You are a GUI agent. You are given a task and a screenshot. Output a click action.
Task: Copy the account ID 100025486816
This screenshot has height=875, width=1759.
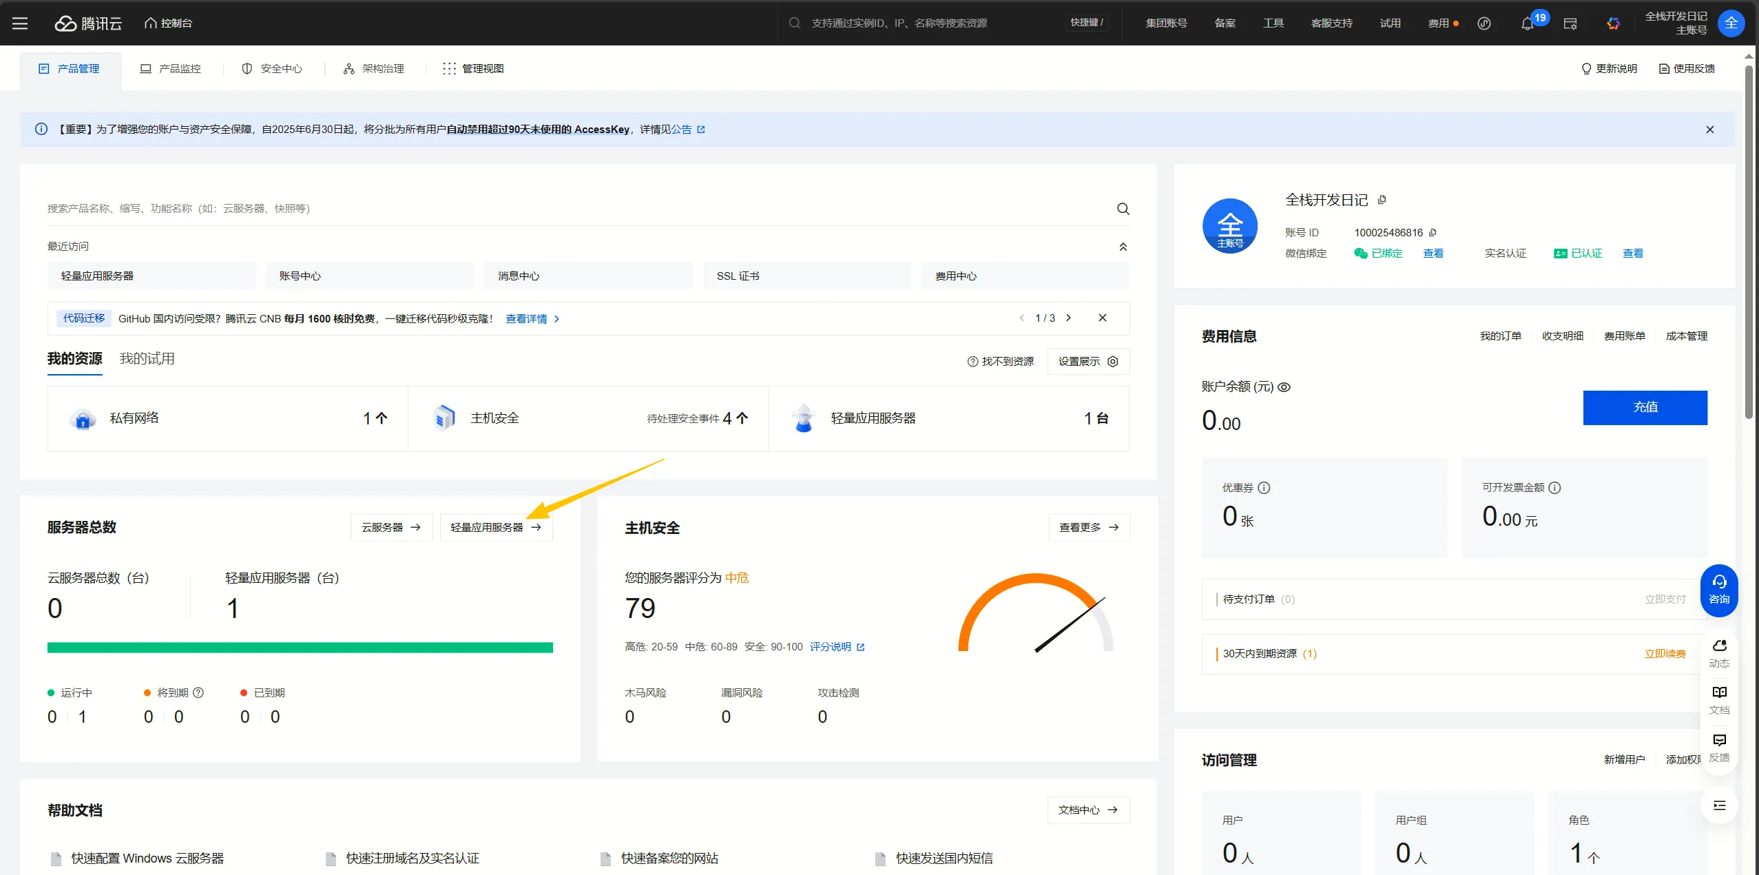1433,233
